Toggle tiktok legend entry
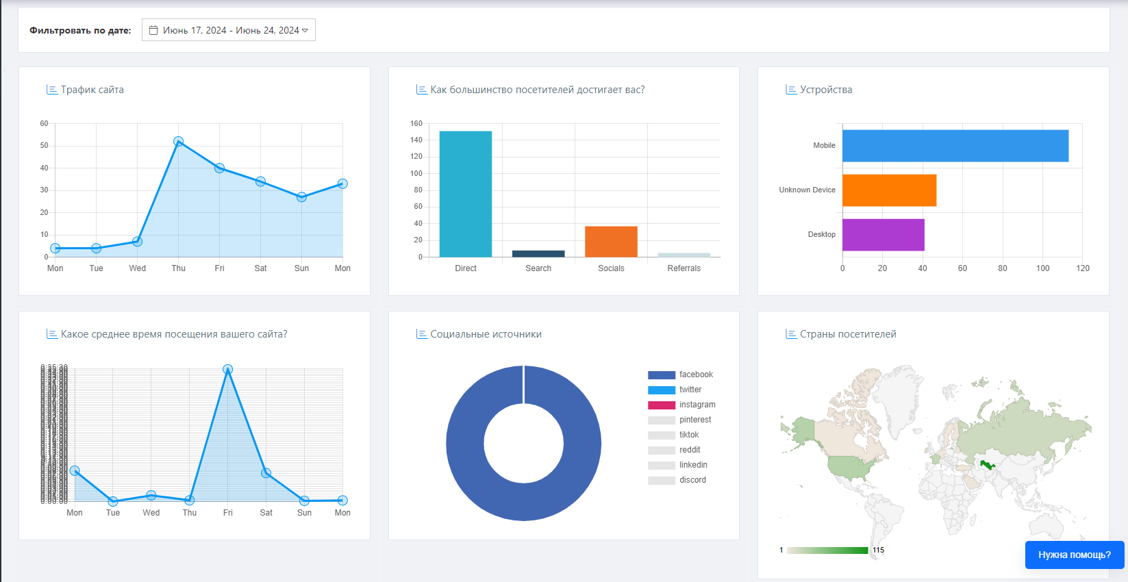1128x582 pixels. click(x=673, y=435)
